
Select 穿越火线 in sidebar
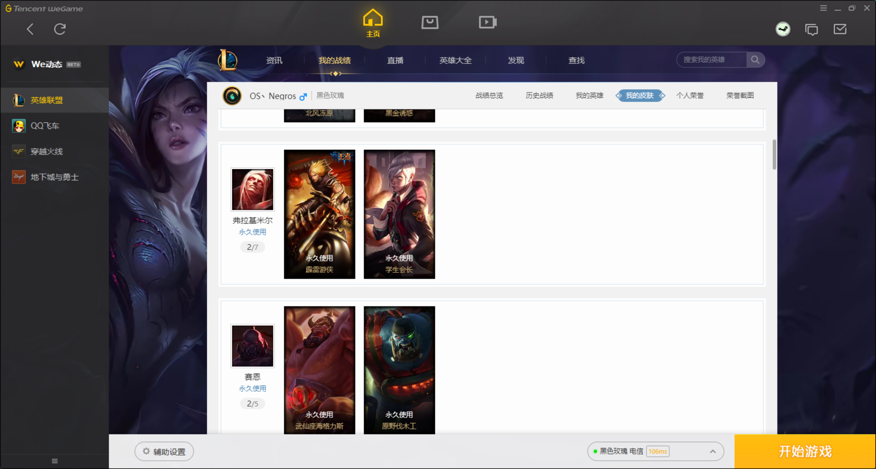pyautogui.click(x=54, y=151)
